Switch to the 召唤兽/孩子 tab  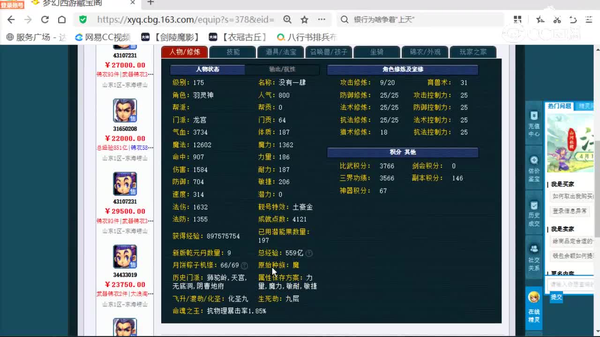tap(329, 52)
